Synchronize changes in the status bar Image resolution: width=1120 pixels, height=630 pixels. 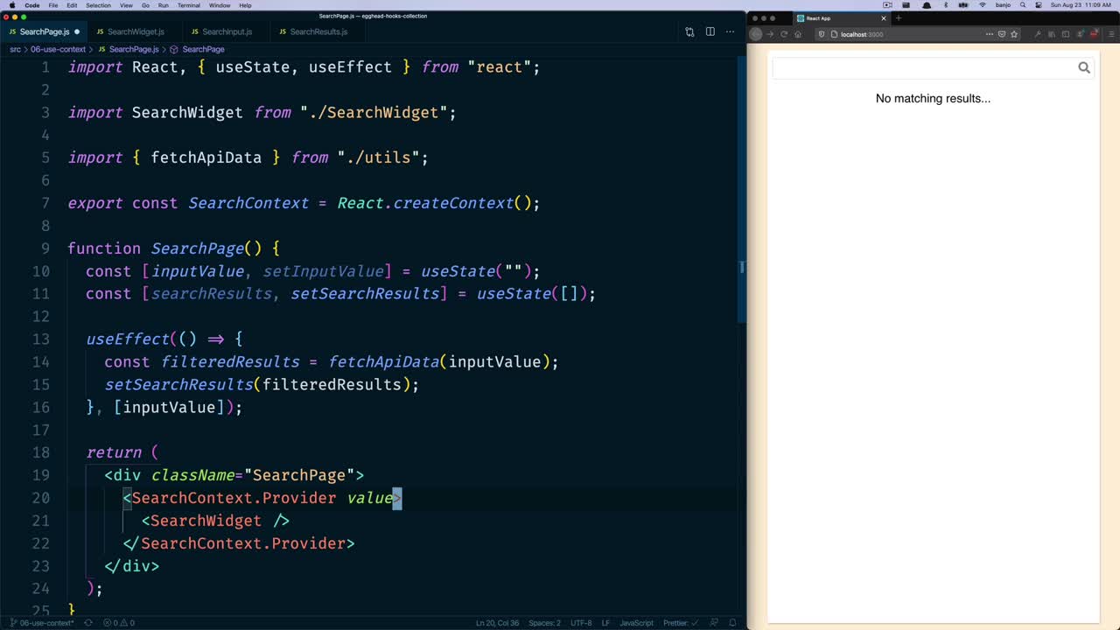pos(87,623)
